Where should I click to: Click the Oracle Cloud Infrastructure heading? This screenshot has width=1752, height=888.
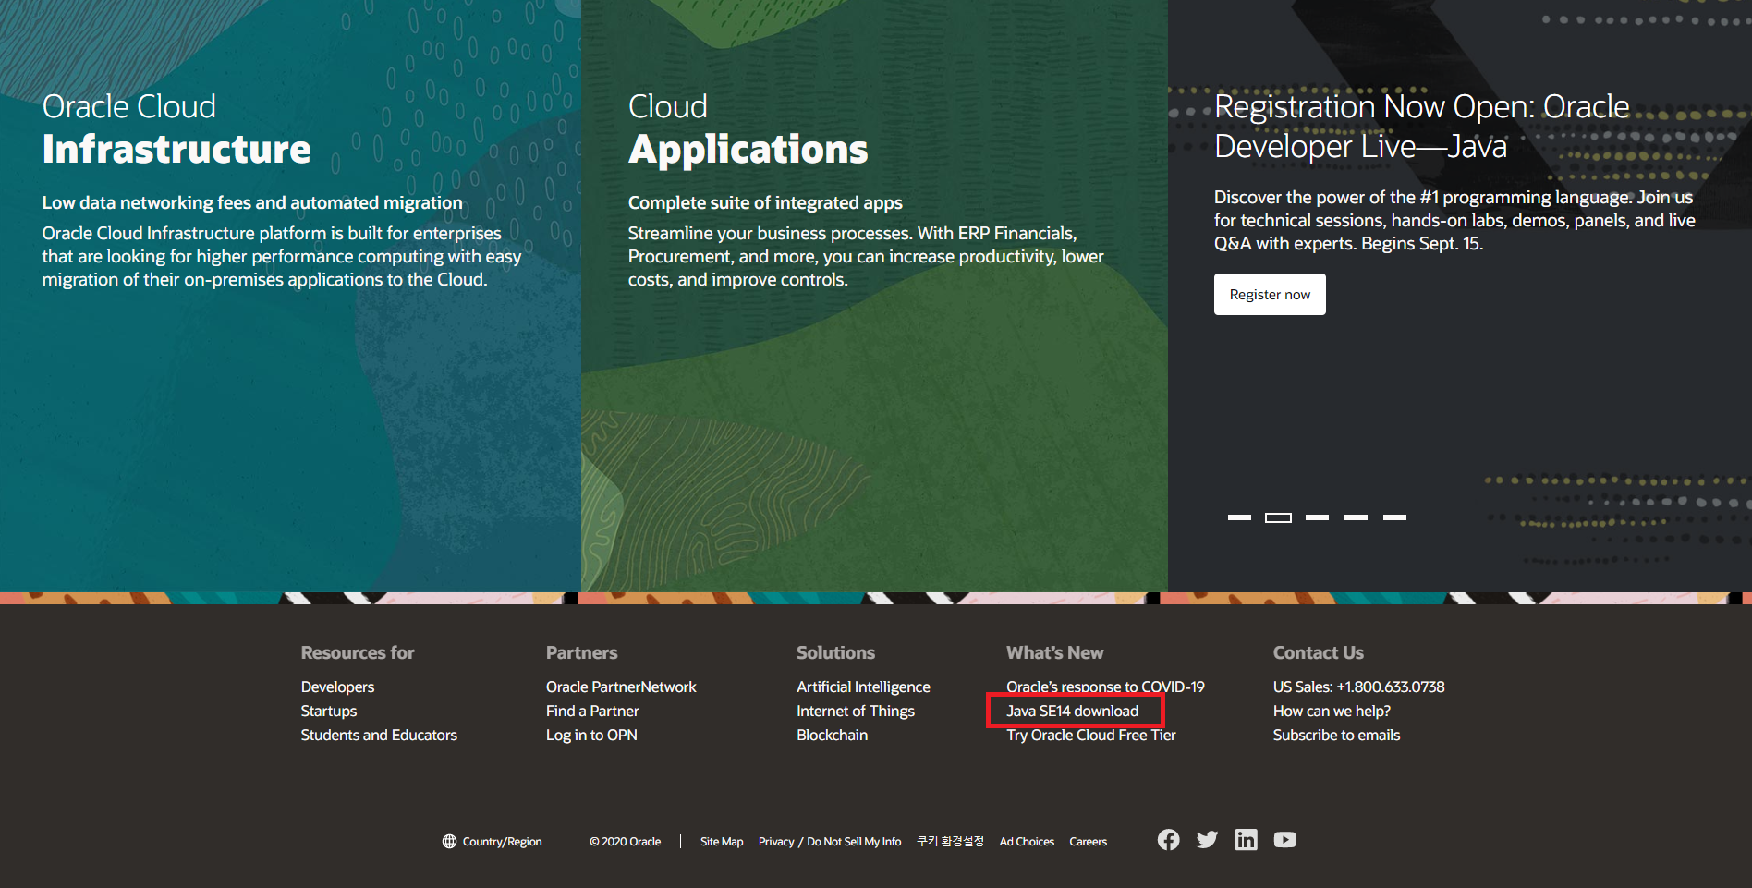point(176,128)
